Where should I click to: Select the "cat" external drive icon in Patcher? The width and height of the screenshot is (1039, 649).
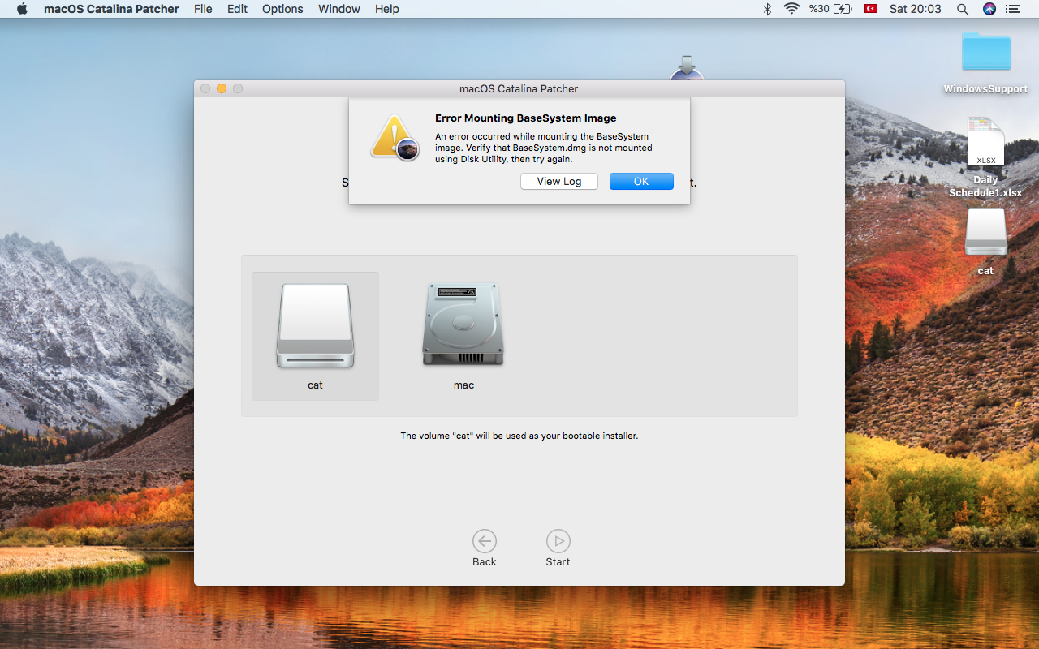click(x=315, y=326)
